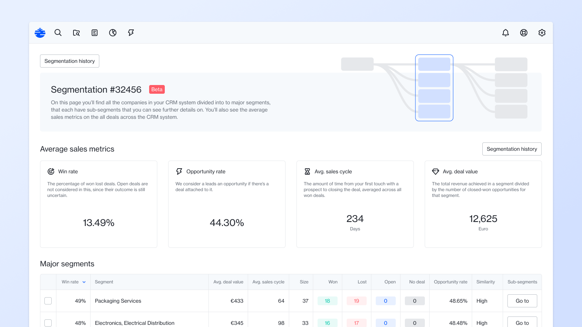582x327 pixels.
Task: Open search via magnifier icon
Action: (x=58, y=33)
